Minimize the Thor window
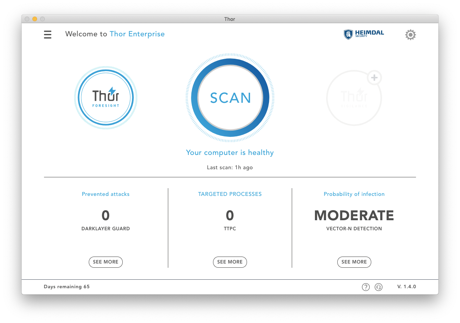 tap(35, 19)
